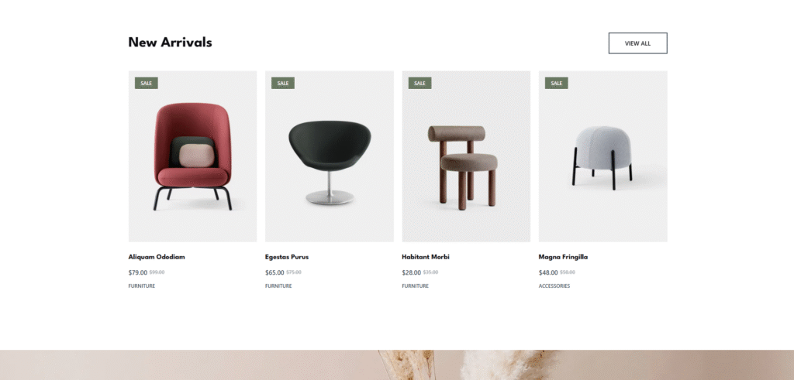
Task: Open the Magna Fringilla product title
Action: (x=563, y=257)
